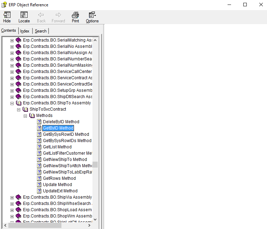Screen dimensions: 267x229
Task: Expand the ShipWhseSearch node
Action: [12, 204]
